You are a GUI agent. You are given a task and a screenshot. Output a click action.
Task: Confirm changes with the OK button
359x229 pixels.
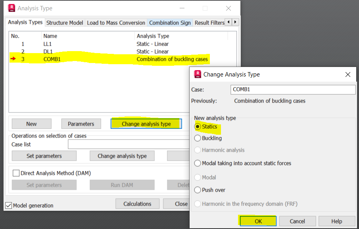pos(258,221)
